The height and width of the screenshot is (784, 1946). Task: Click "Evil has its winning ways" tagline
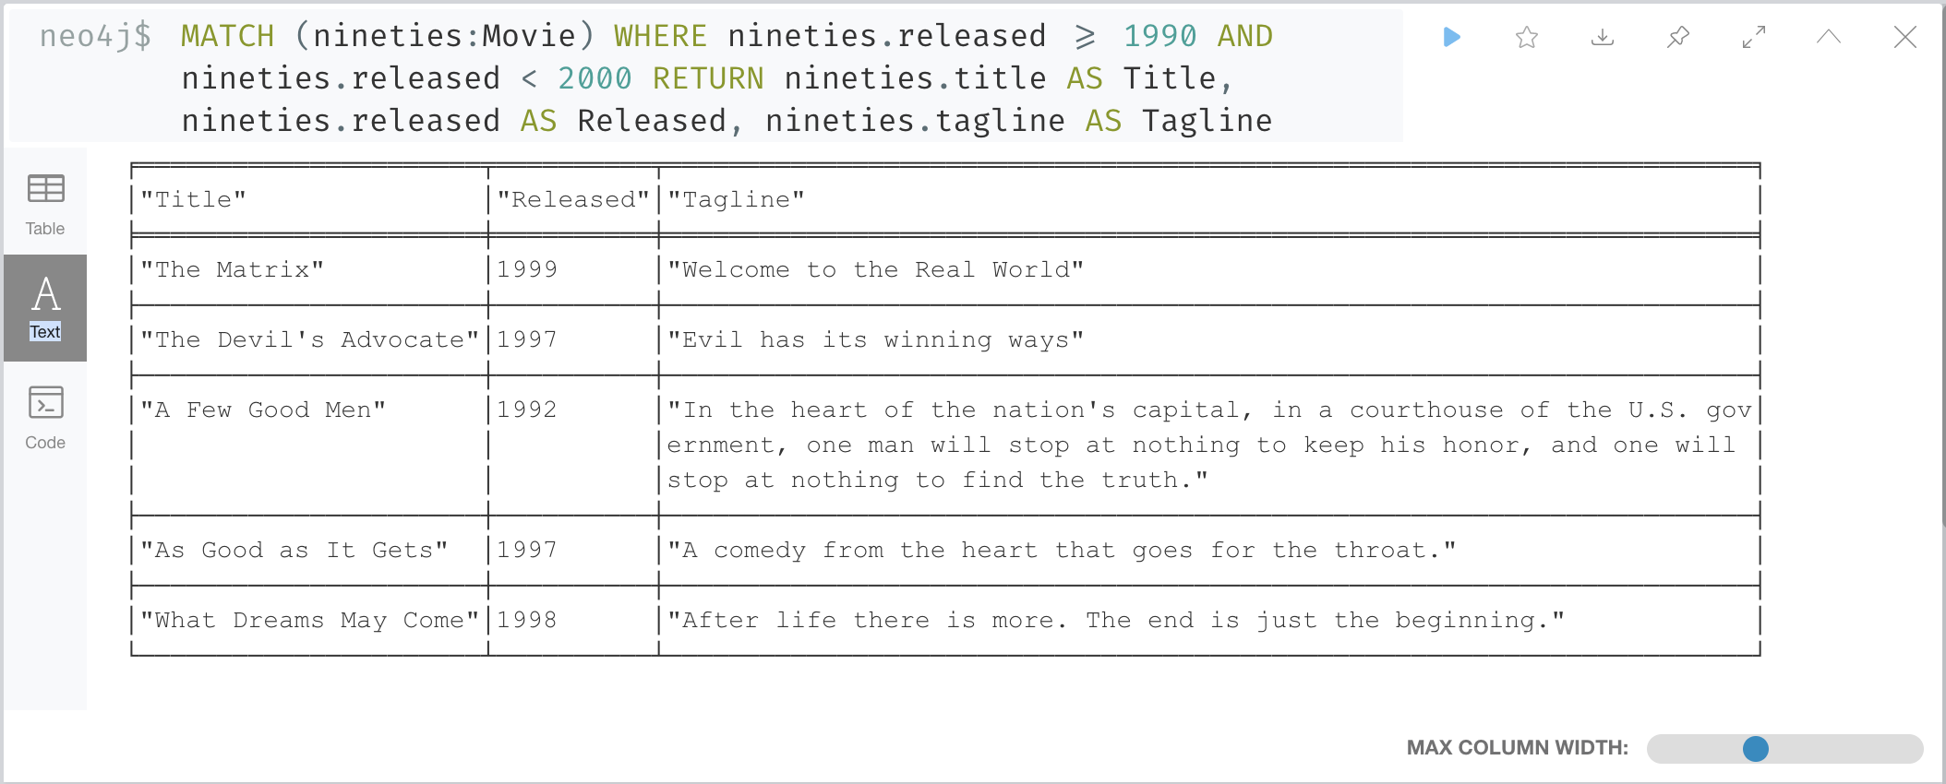click(x=875, y=339)
